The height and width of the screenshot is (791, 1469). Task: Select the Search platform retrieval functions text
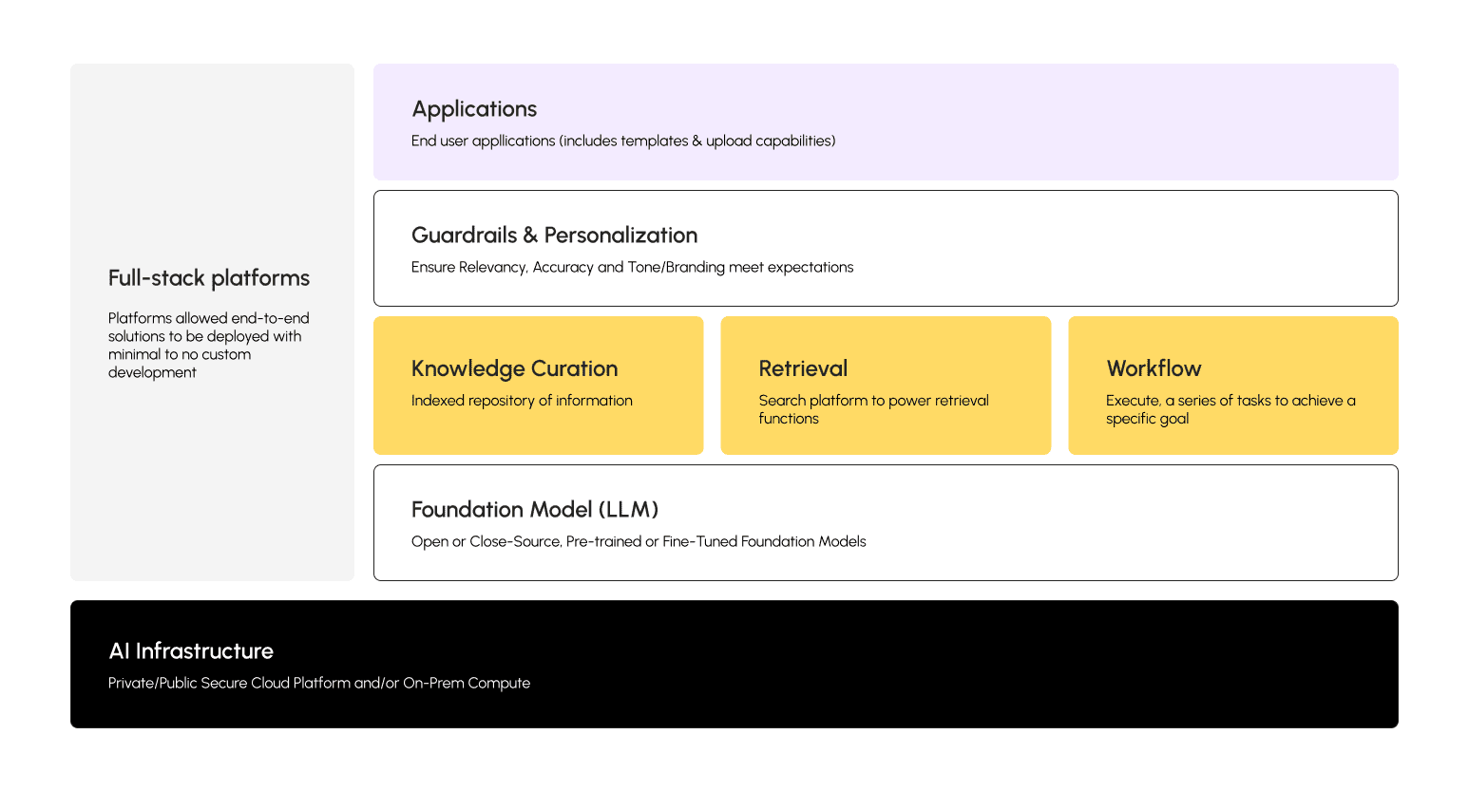point(872,409)
